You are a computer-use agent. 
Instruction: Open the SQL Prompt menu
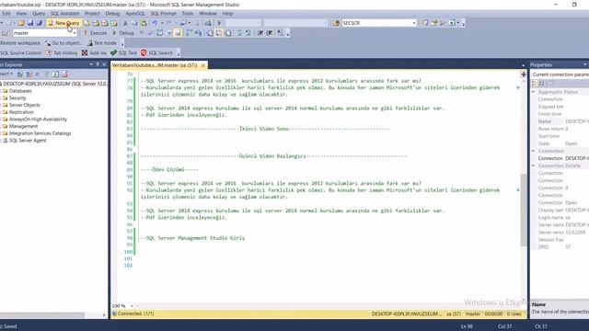point(164,14)
